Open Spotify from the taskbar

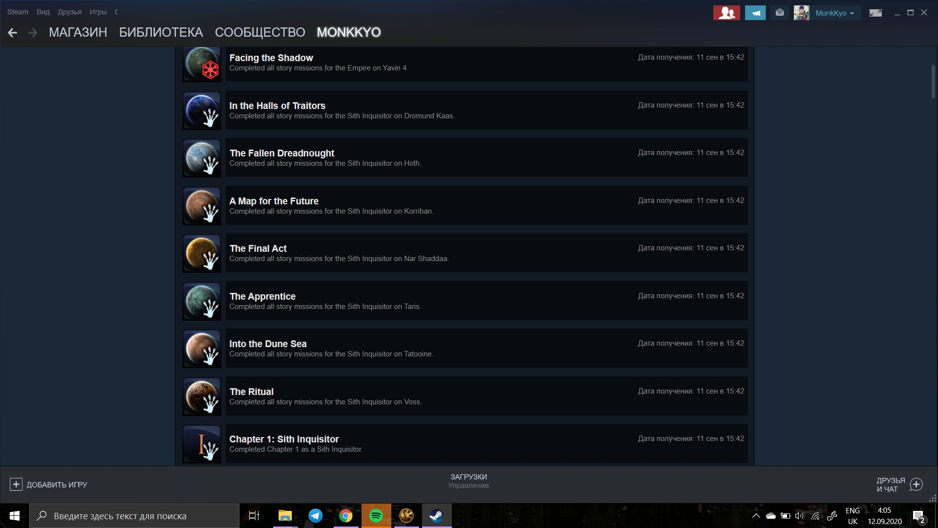pos(376,516)
